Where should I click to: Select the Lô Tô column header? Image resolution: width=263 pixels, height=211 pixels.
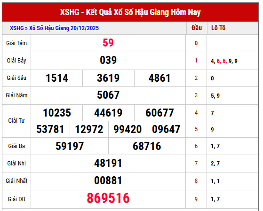click(x=218, y=28)
